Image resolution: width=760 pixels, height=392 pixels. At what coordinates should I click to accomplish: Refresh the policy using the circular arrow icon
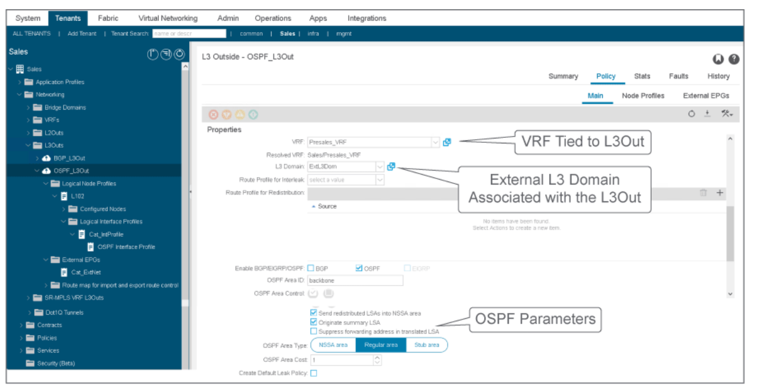(x=692, y=114)
